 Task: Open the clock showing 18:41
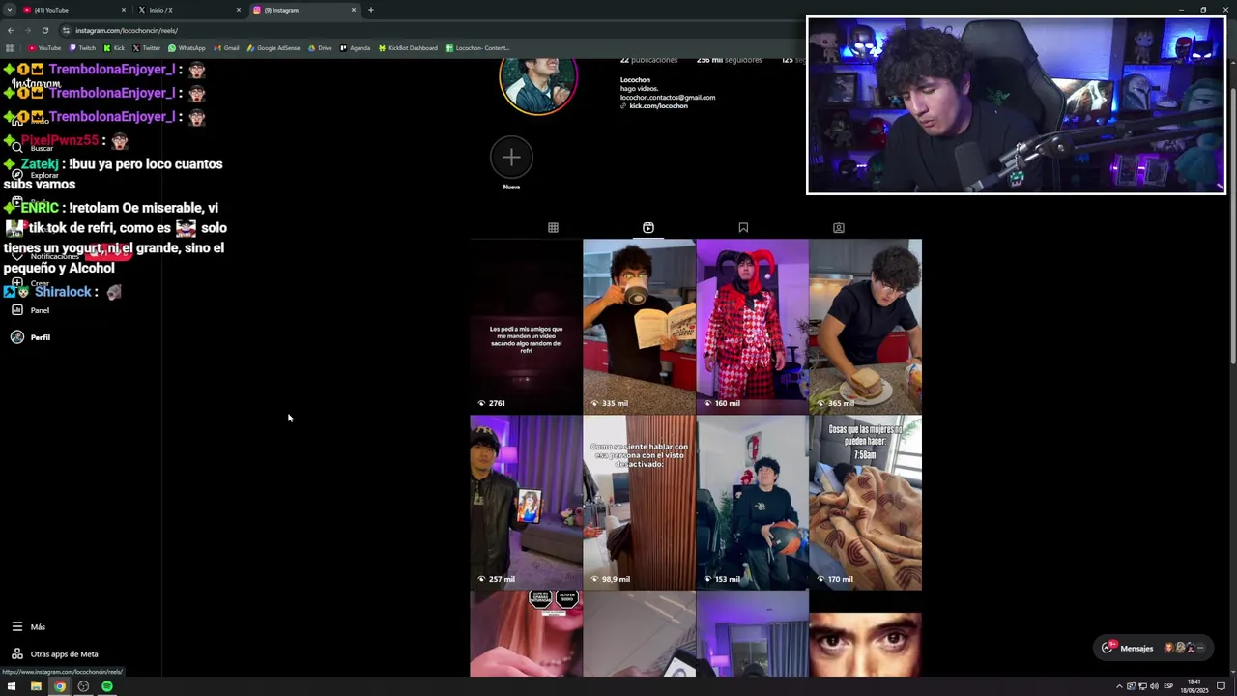(x=1196, y=686)
